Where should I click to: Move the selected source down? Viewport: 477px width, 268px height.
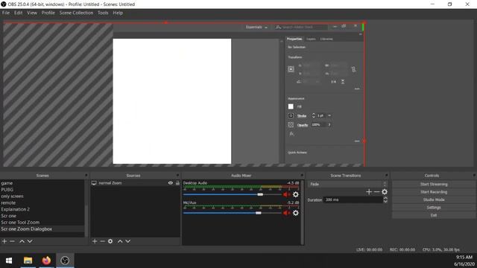coord(128,241)
